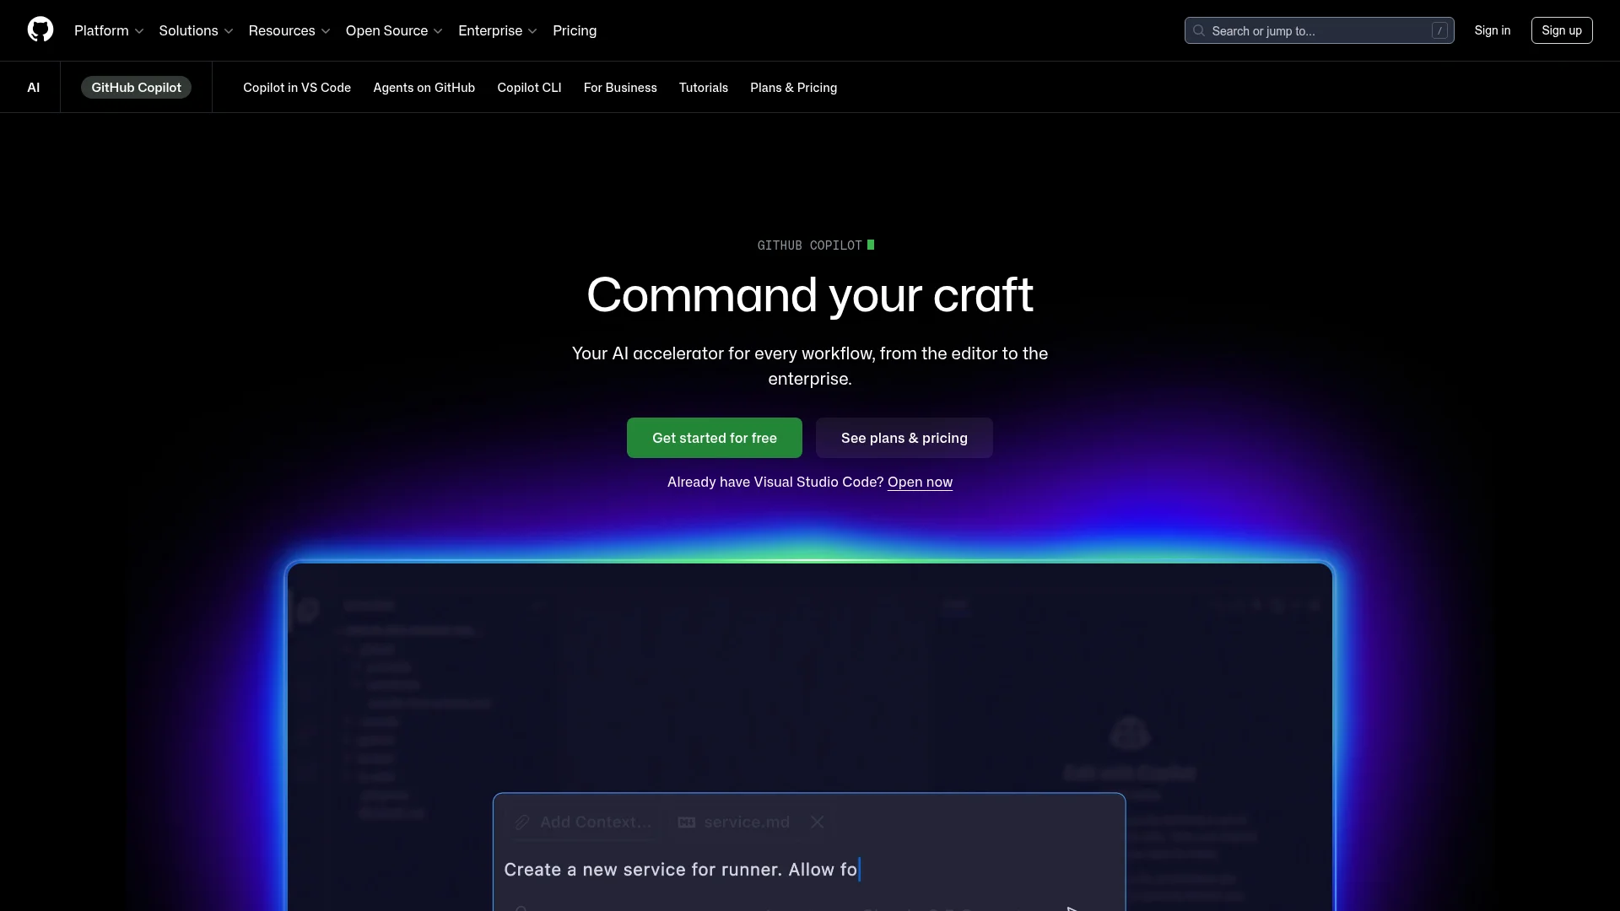
Task: Click the GitHub logo icon
Action: 40,30
